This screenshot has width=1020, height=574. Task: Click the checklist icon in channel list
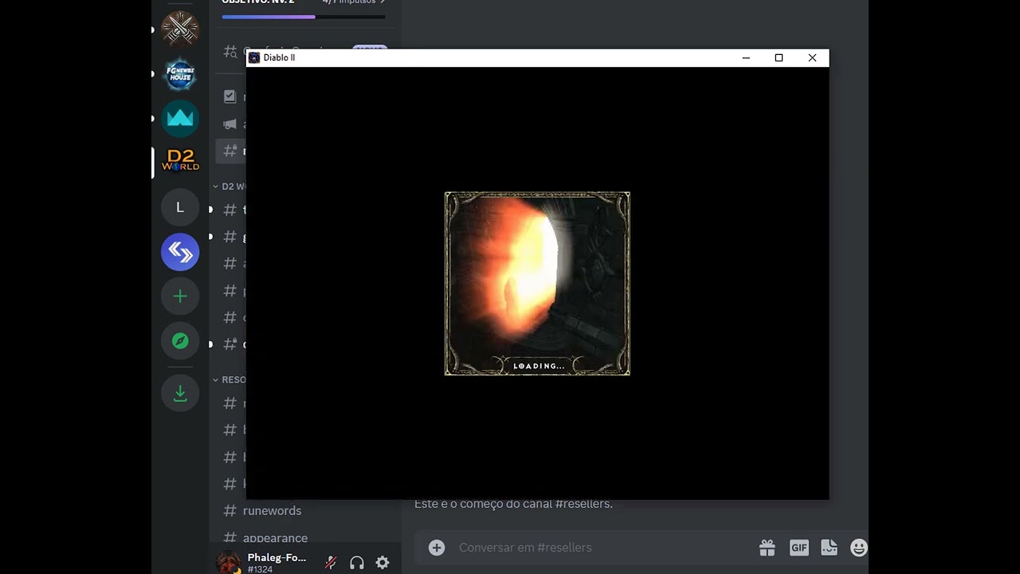click(x=229, y=96)
